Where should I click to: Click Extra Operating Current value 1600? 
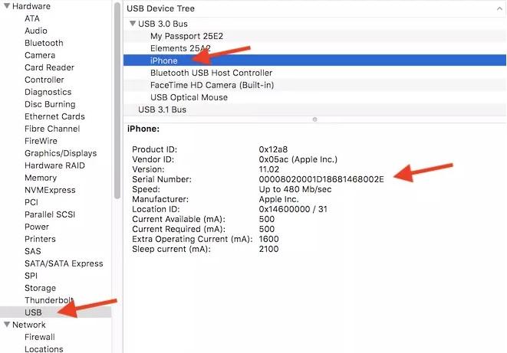click(268, 240)
